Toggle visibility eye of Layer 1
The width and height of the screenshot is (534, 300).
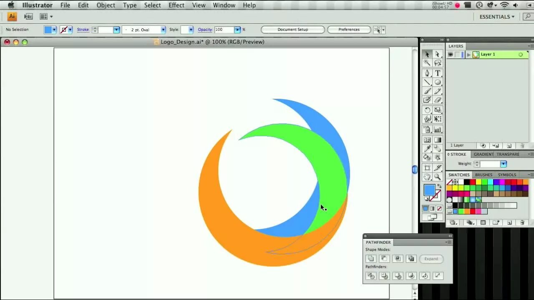click(450, 55)
